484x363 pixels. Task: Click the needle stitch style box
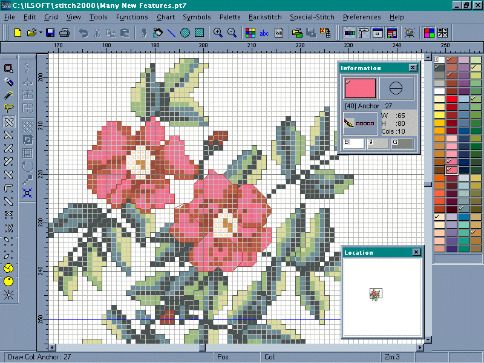(360, 123)
